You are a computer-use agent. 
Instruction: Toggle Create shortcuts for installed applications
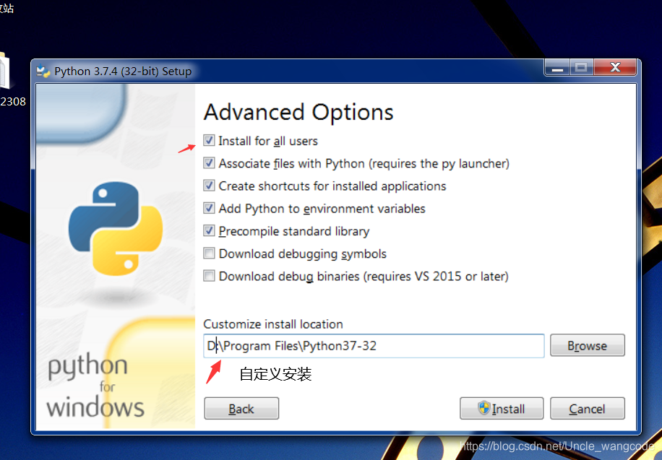209,186
